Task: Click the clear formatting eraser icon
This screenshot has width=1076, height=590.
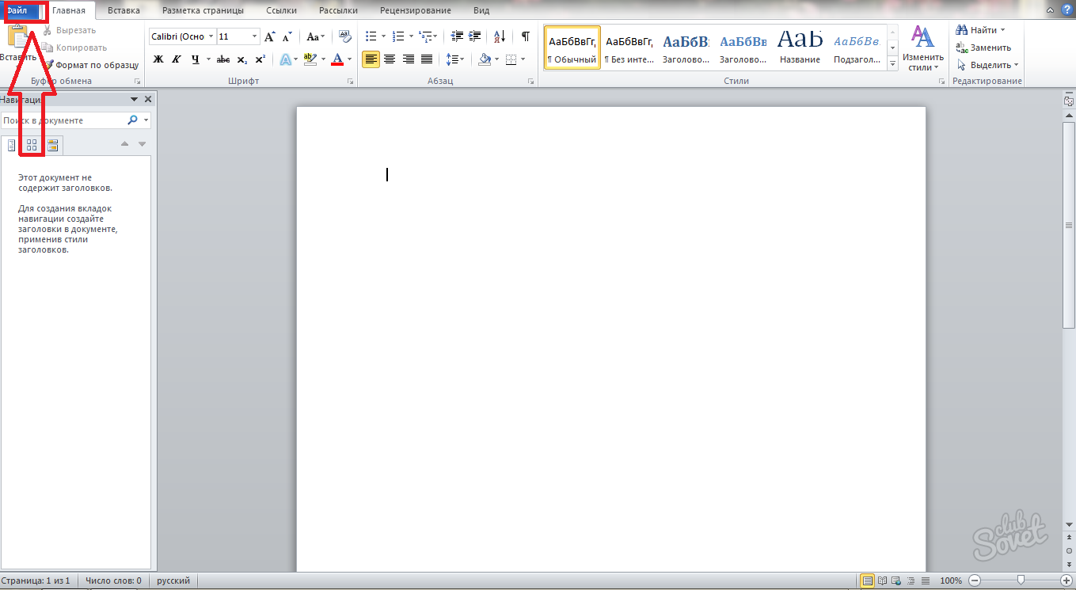Action: pyautogui.click(x=344, y=36)
